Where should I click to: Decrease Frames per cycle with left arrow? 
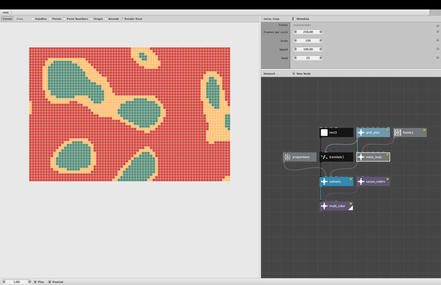295,32
